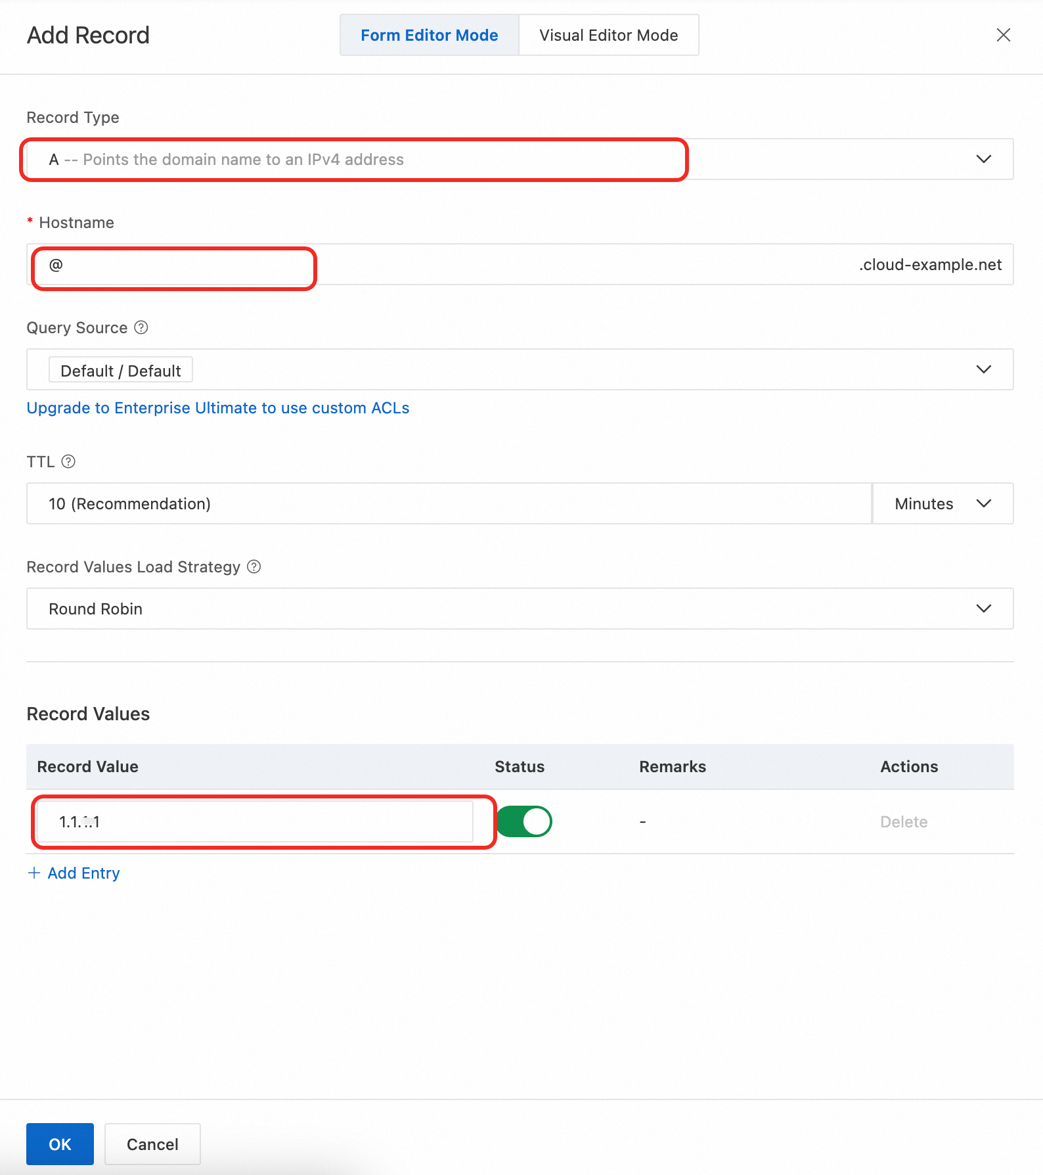Click the Delete action for the record
The width and height of the screenshot is (1043, 1175).
point(904,821)
